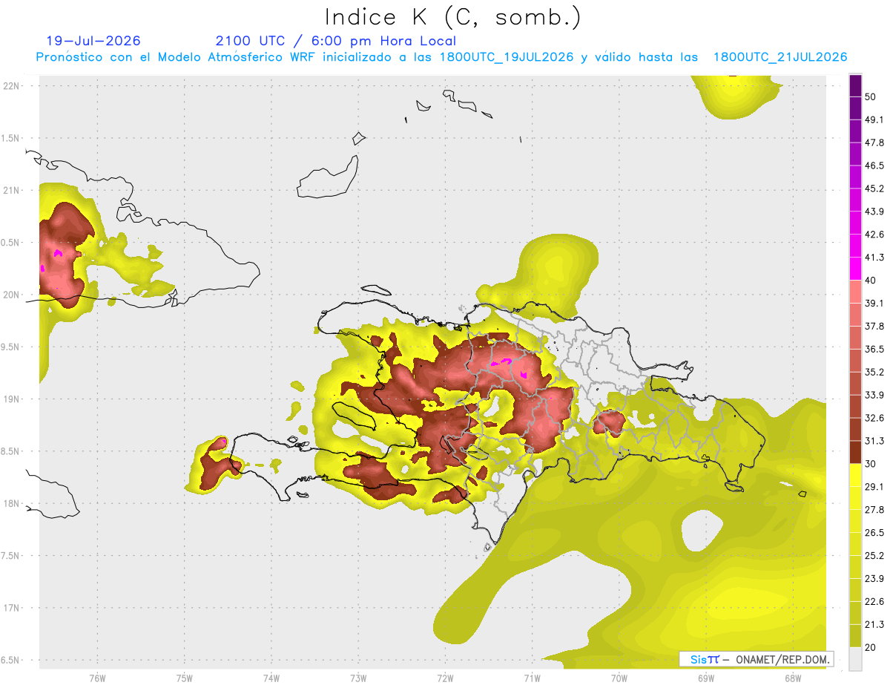
Task: Click the latitude label "17N"
Action: click(x=12, y=608)
